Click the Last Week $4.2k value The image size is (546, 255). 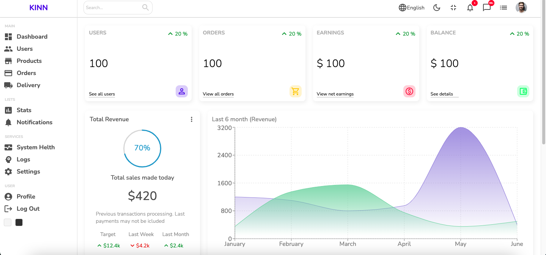(140, 246)
